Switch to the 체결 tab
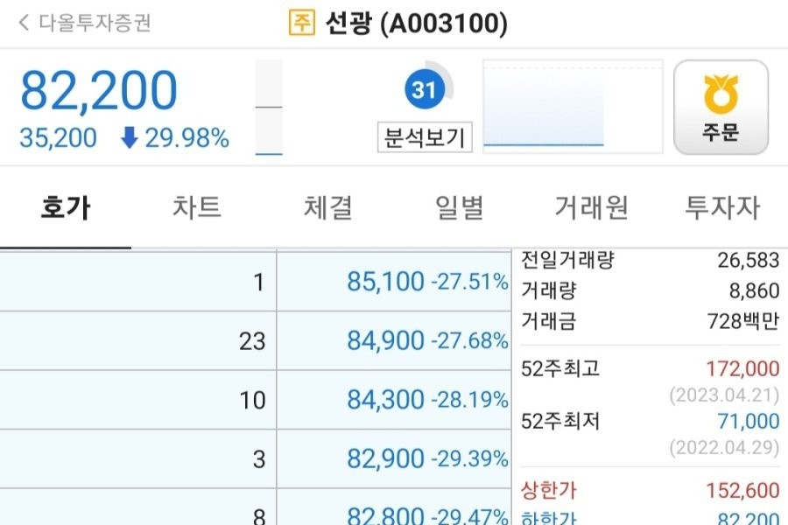This screenshot has height=525, width=788. [328, 208]
